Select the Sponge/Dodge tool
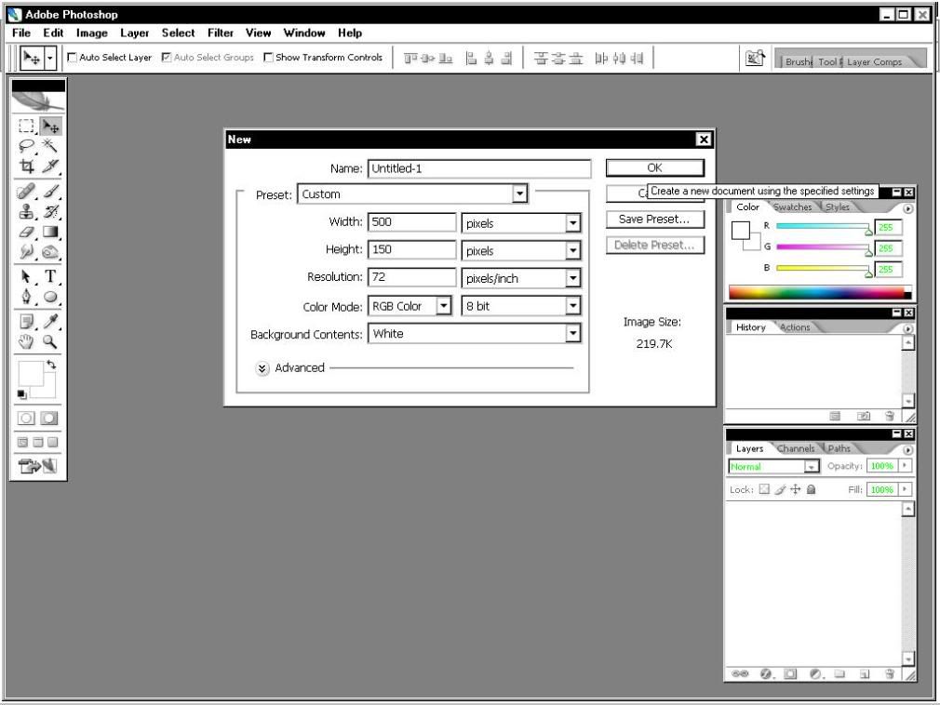Screen dimensions: 940x705 [50, 251]
